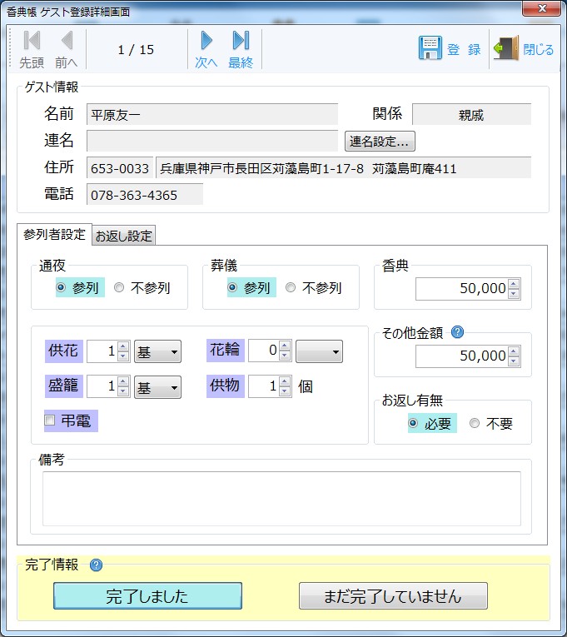Close the window via 閉じる door icon

505,48
